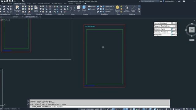
Task: Run the Model Check tool
Action: [36, 9]
